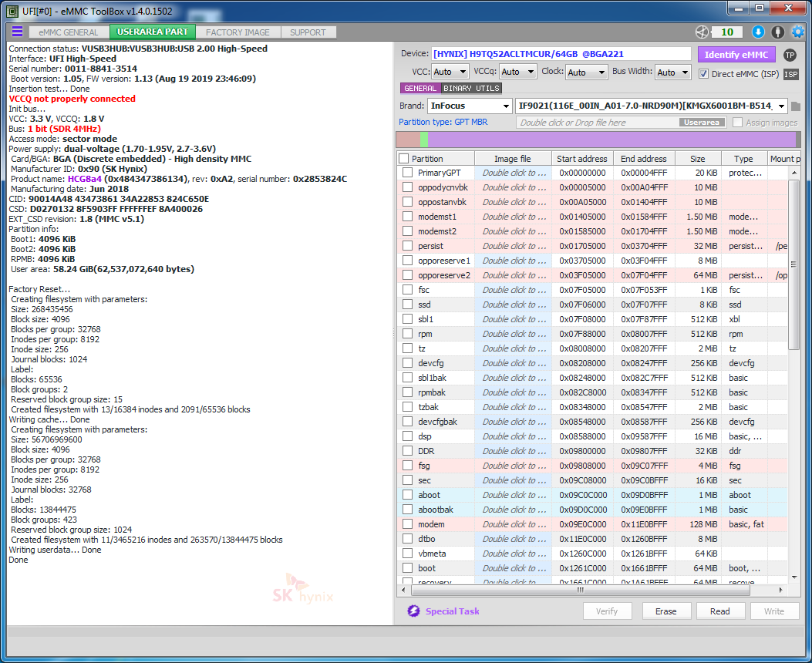Open the hamburger main menu
Viewport: 812px width, 663px height.
pos(17,32)
